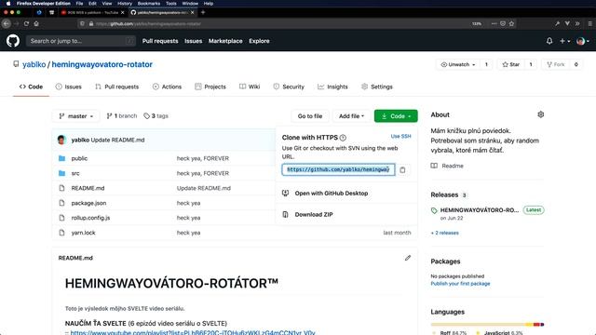The height and width of the screenshot is (335, 596).
Task: Expand the Add file dropdown
Action: tap(351, 115)
